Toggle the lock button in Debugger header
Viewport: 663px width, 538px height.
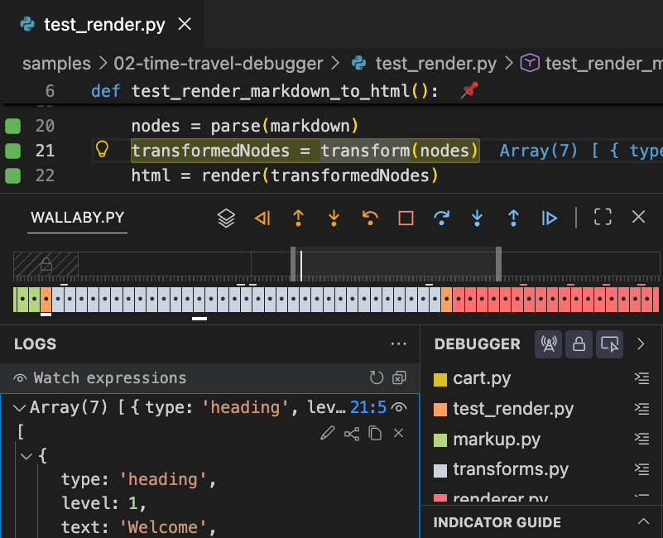(579, 344)
